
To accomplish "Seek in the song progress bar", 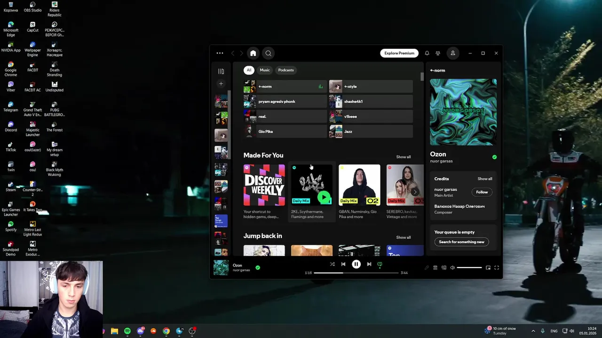I will [356, 273].
